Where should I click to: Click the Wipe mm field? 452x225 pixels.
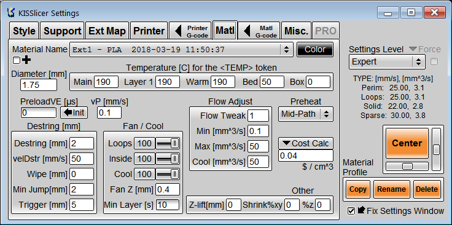[x=82, y=174]
